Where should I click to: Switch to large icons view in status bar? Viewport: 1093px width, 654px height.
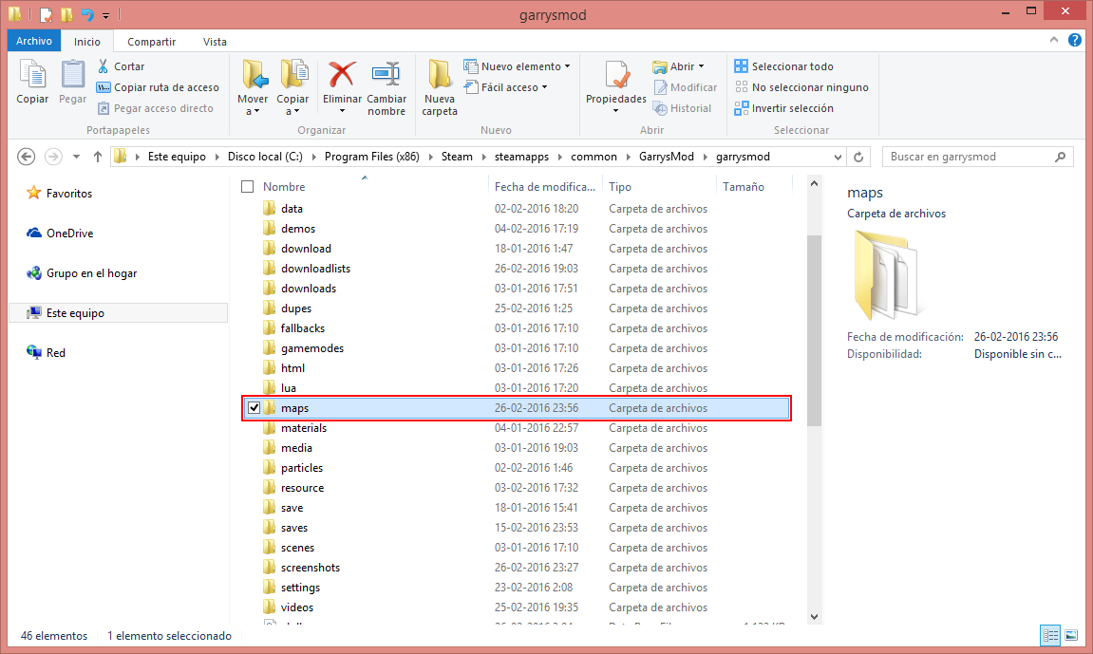click(1071, 635)
